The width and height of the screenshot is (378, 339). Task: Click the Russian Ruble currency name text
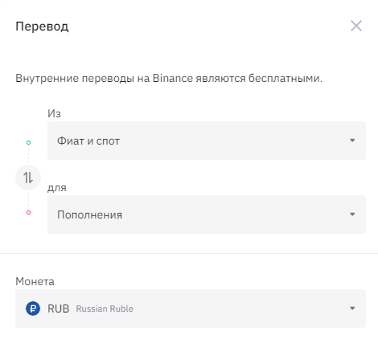click(105, 308)
